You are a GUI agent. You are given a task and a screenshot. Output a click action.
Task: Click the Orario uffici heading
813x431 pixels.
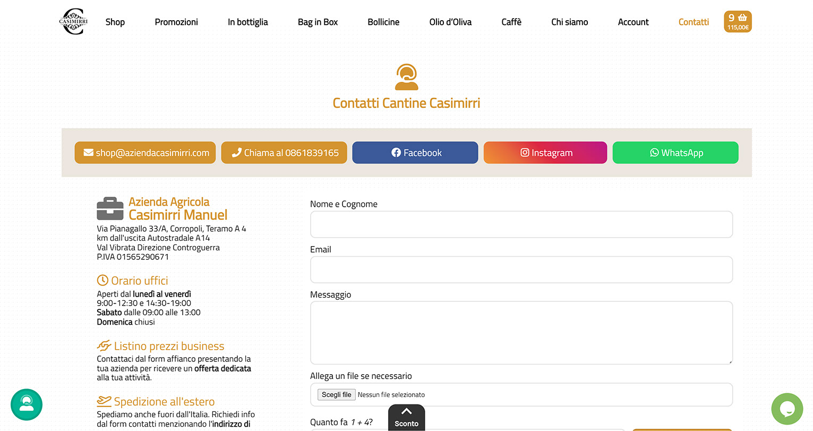coord(140,281)
